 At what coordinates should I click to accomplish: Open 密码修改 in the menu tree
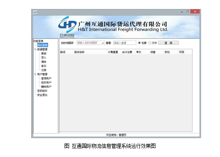[42, 91]
